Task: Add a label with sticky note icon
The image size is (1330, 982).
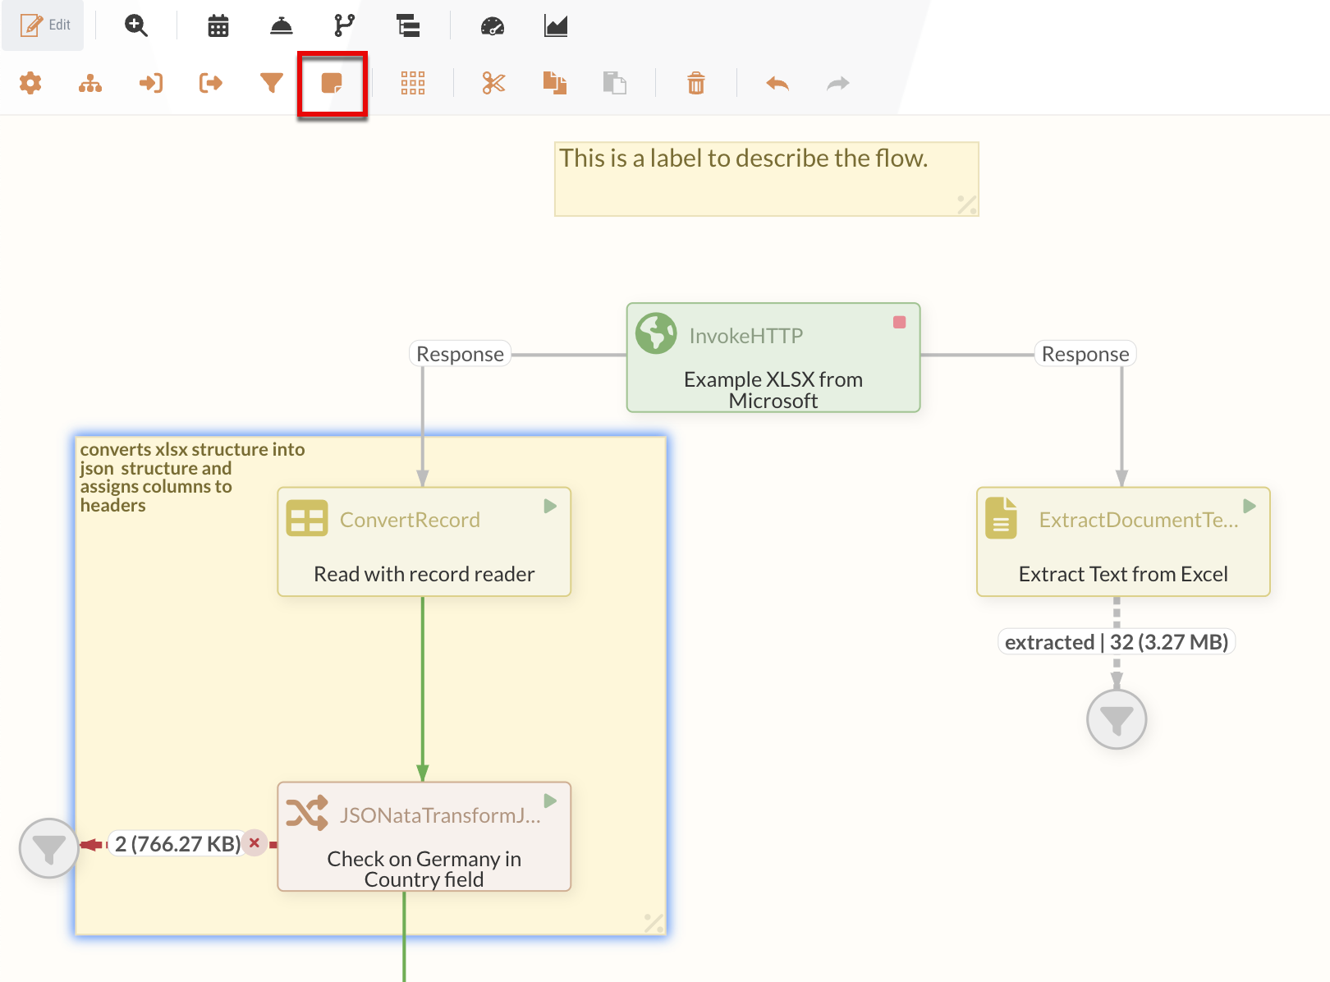Action: (x=332, y=83)
